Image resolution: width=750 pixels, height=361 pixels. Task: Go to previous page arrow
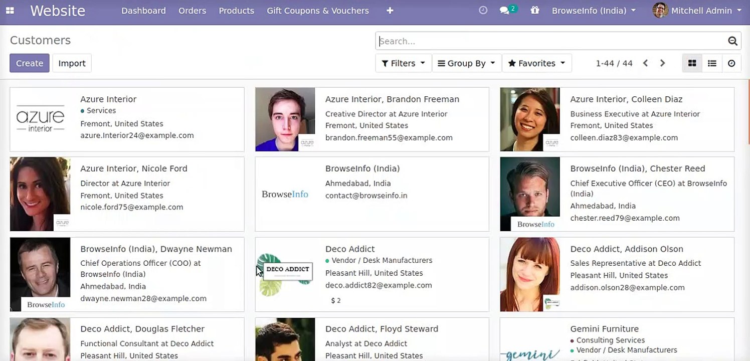(646, 63)
